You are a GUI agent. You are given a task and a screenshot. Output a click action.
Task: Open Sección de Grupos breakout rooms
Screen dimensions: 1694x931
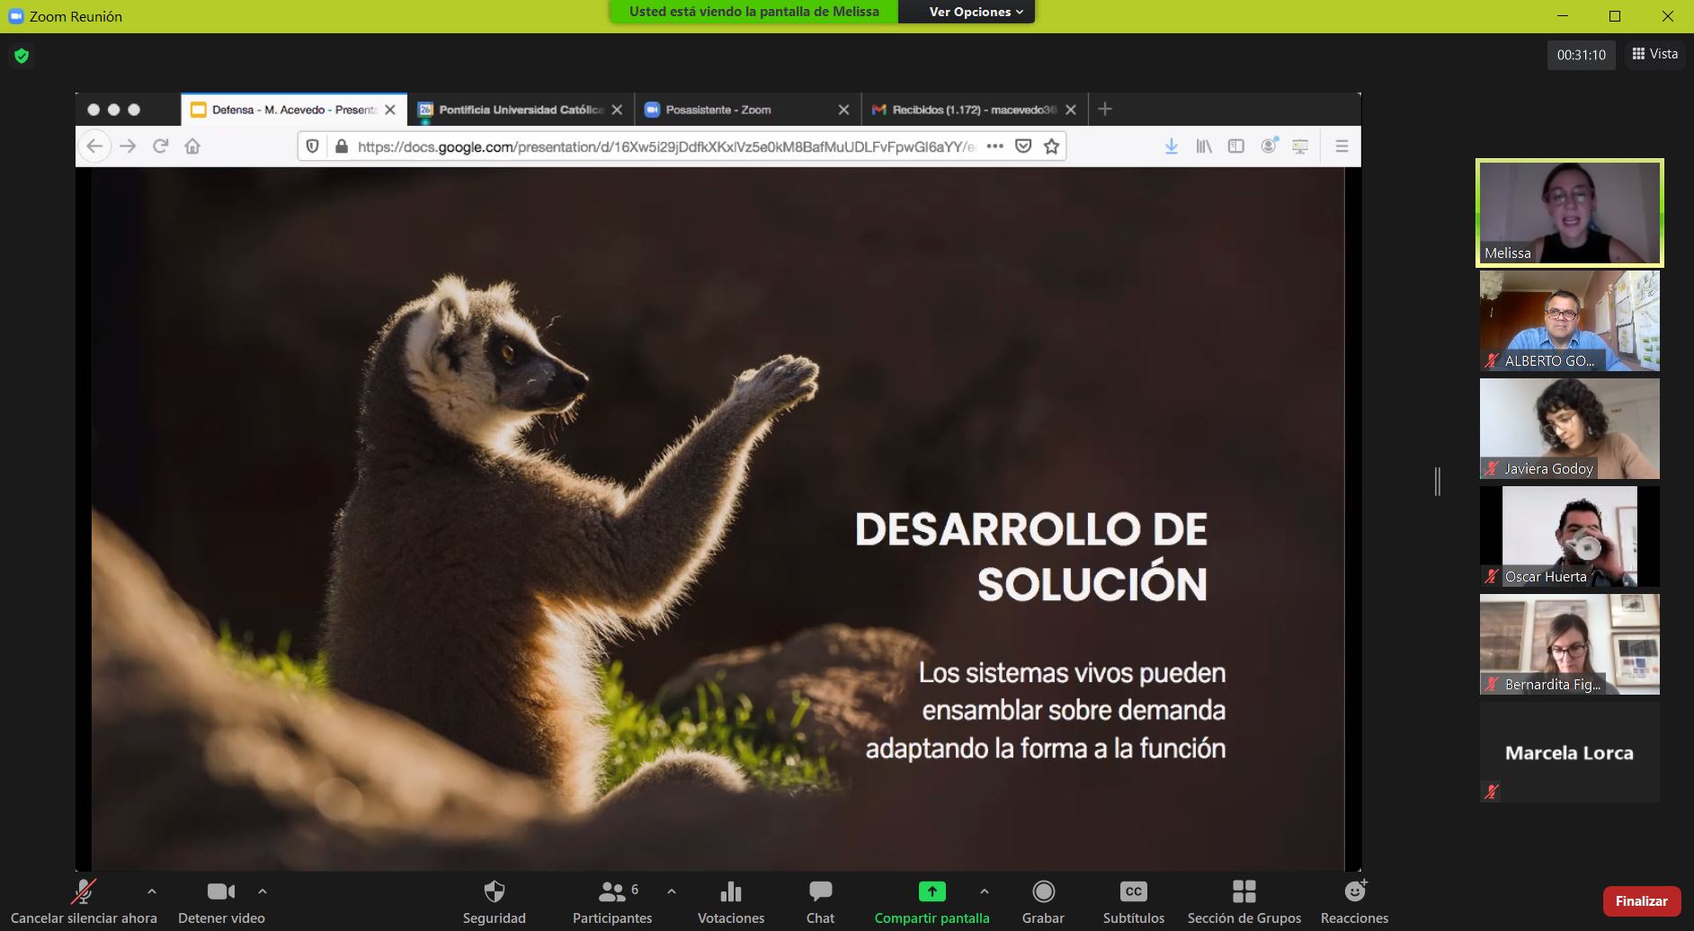tap(1244, 902)
